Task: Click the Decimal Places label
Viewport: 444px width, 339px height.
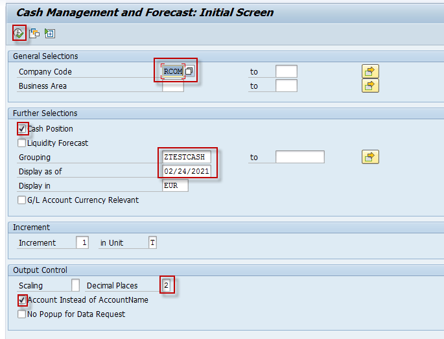Action: click(112, 286)
